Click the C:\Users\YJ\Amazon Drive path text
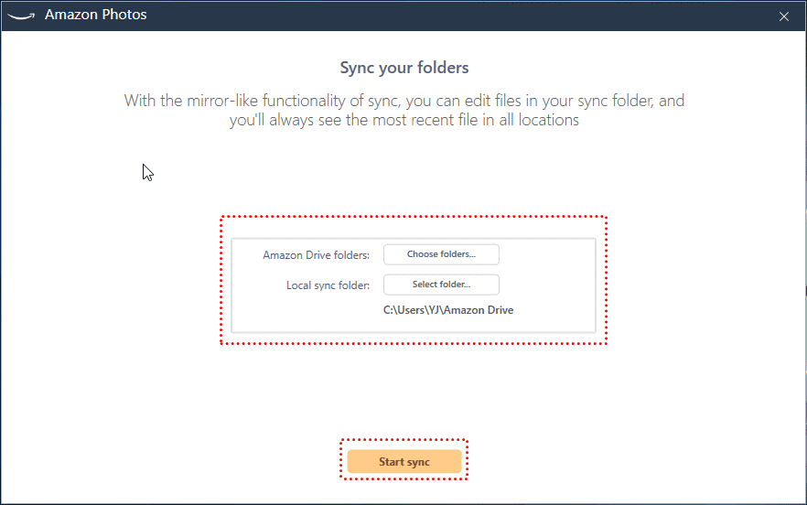This screenshot has height=505, width=807. click(448, 310)
